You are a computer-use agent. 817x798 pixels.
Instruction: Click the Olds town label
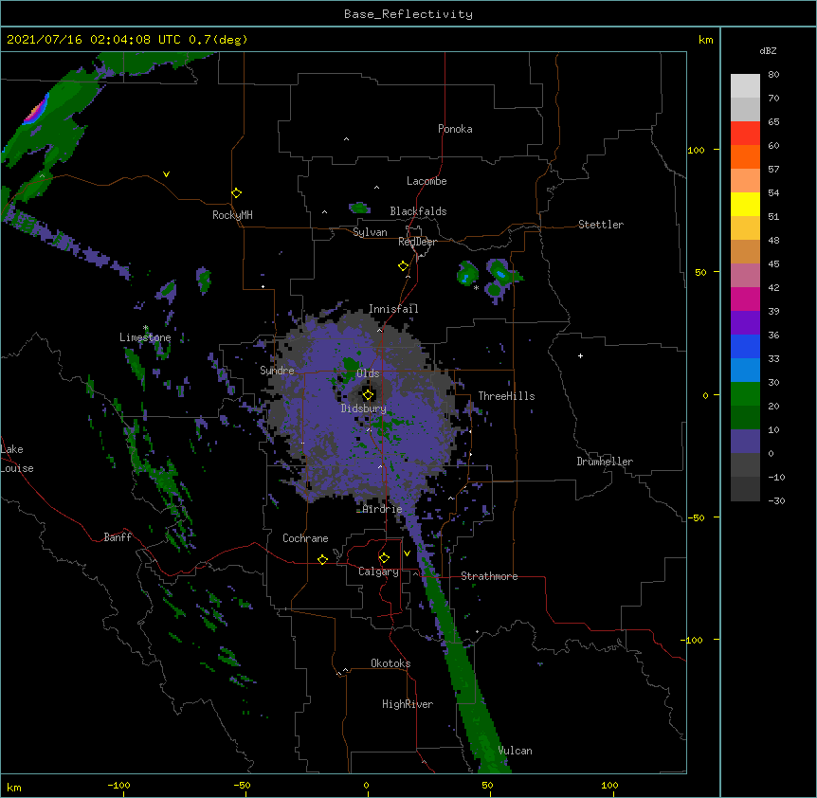(x=368, y=373)
